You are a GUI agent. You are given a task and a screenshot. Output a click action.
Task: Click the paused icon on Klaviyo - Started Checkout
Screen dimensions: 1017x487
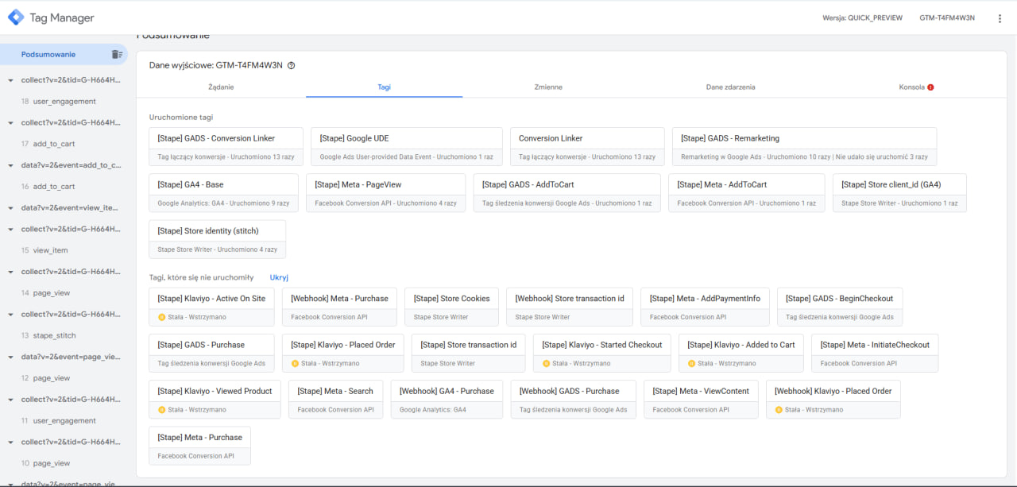click(x=546, y=363)
